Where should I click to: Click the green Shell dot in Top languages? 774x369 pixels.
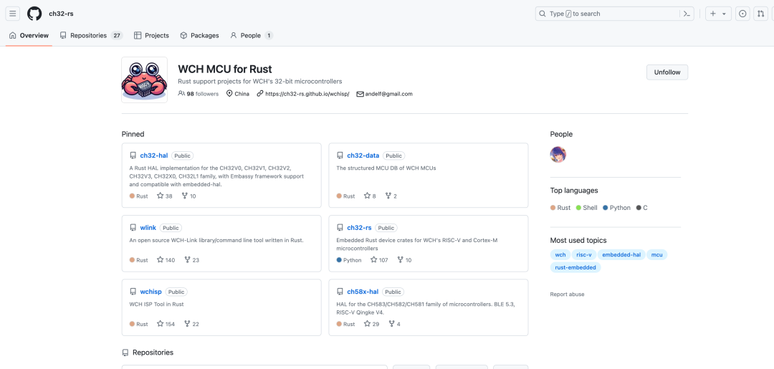point(578,208)
